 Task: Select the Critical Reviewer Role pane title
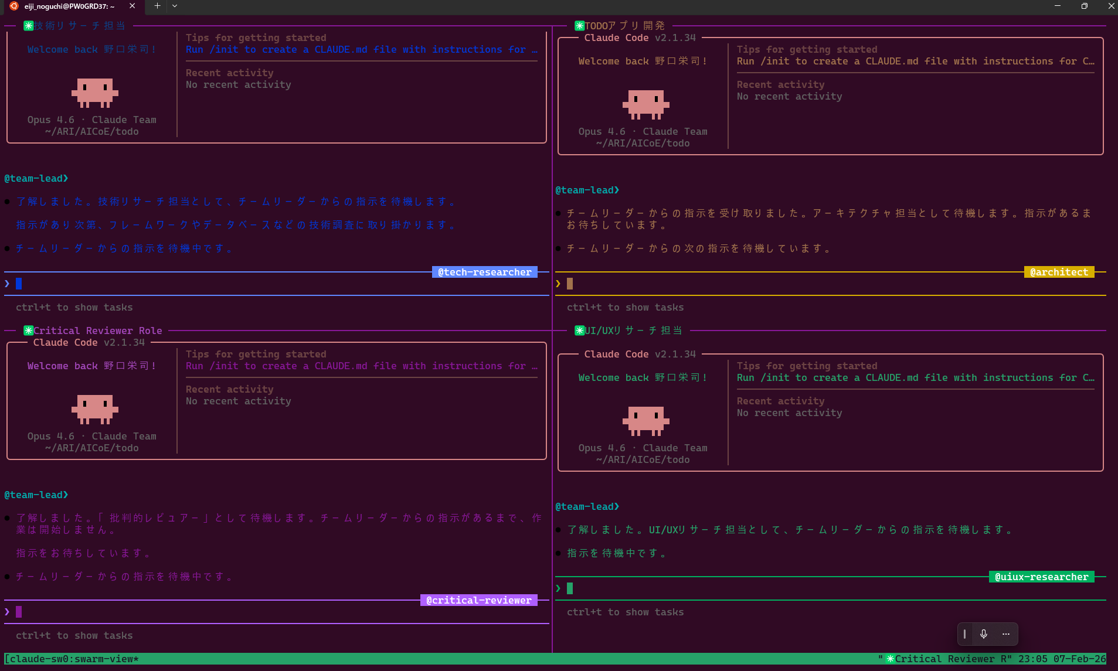pyautogui.click(x=97, y=331)
